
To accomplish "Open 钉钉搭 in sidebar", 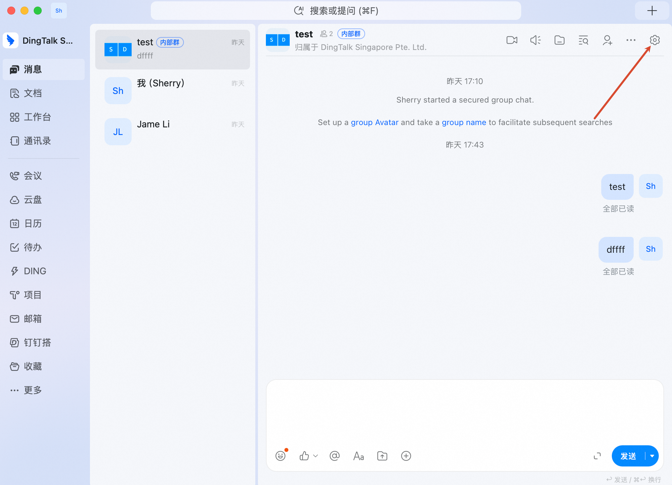I will [44, 342].
